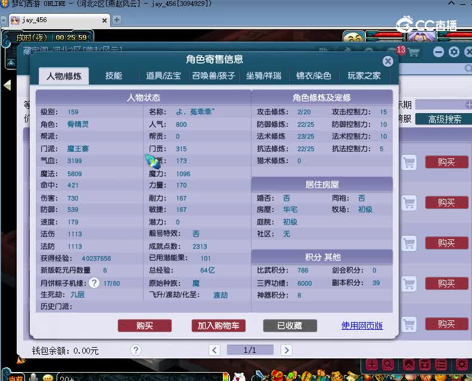Click the pink box button at bottom right
The width and height of the screenshot is (472, 381).
[425, 365]
